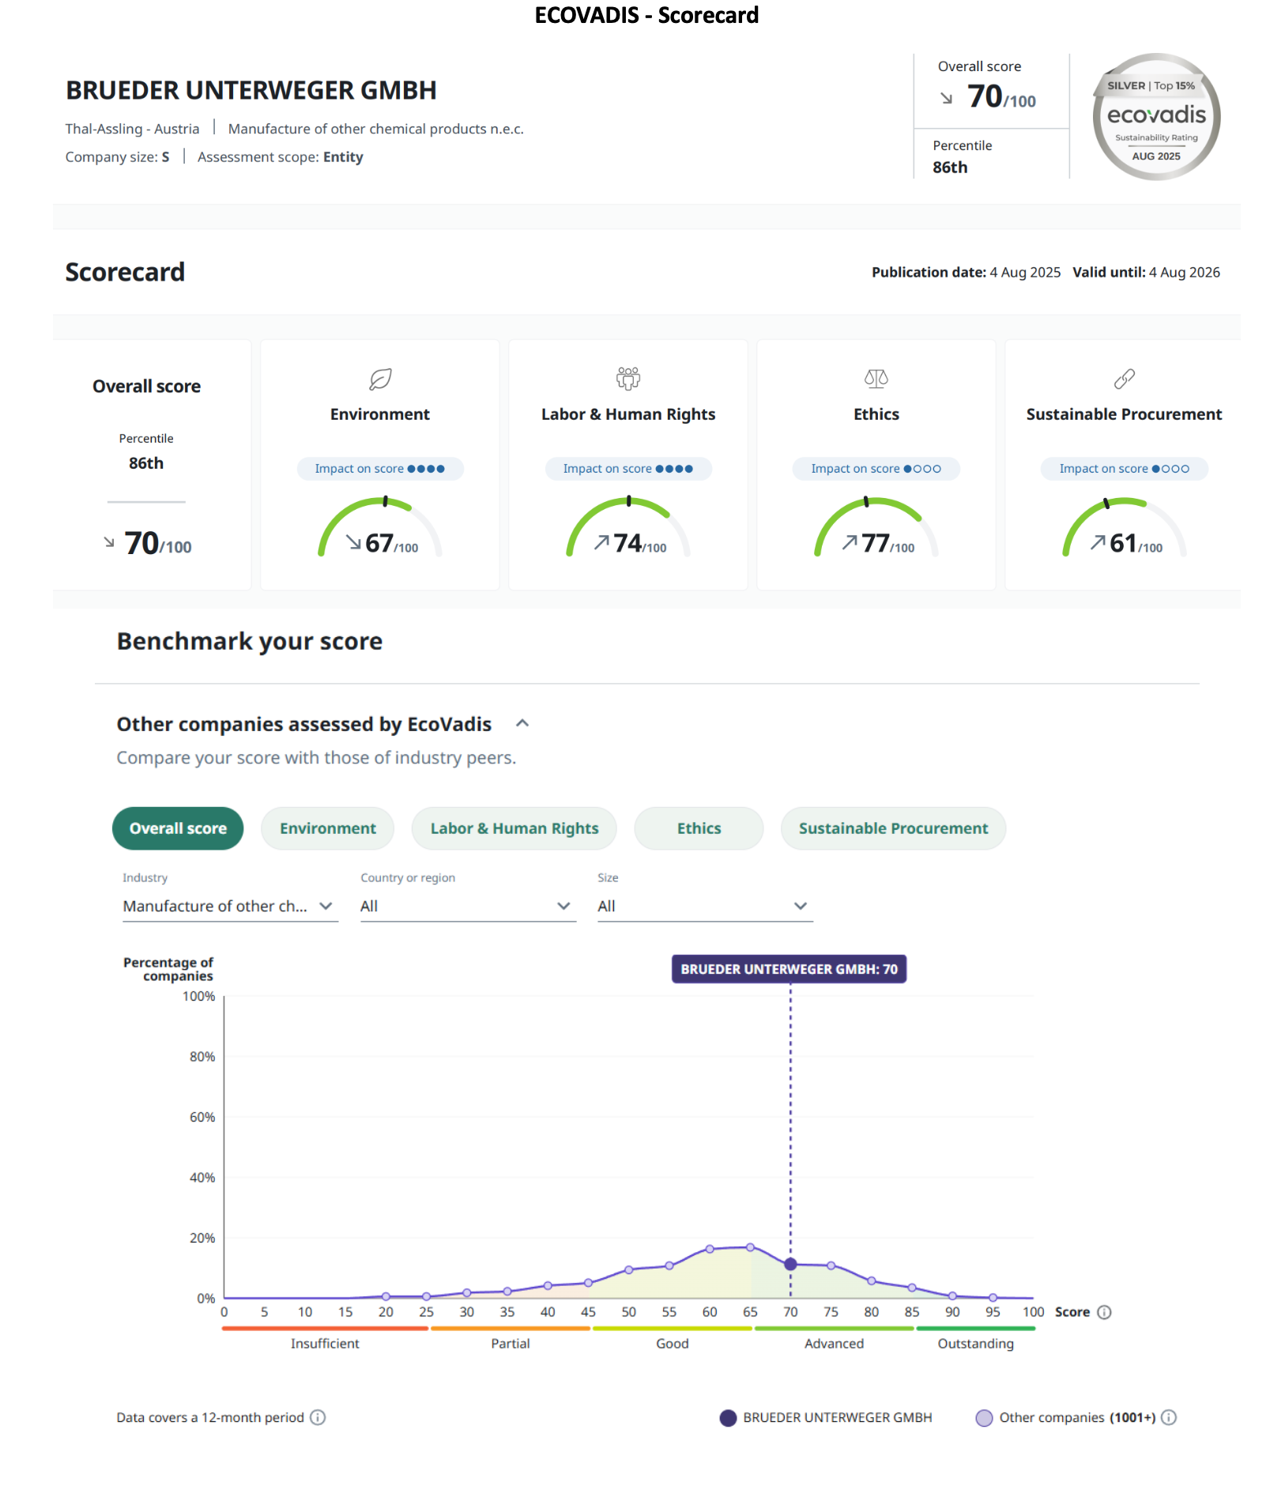Image resolution: width=1285 pixels, height=1486 pixels.
Task: Toggle BRUEDER UNTERWEGER GMBH legend marker
Action: [x=729, y=1418]
